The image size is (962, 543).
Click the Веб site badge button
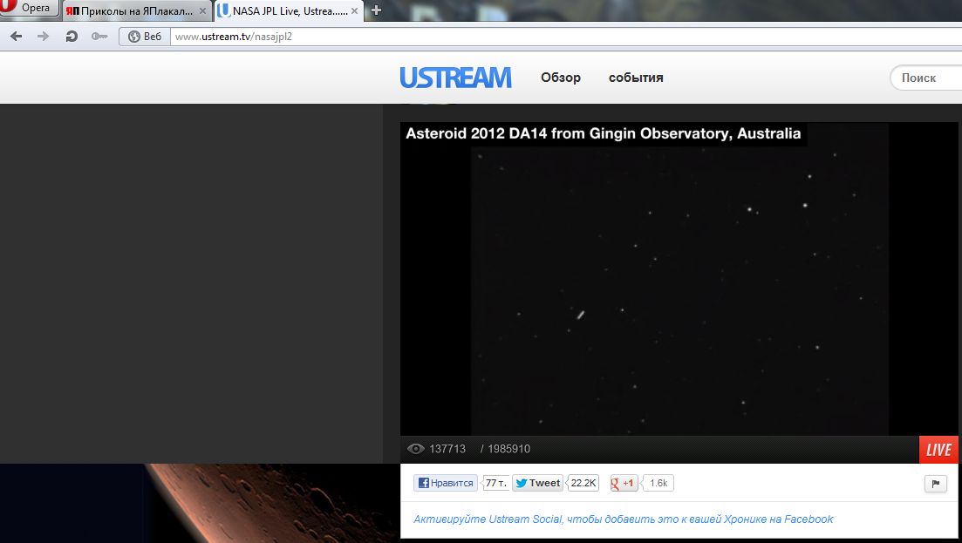pyautogui.click(x=145, y=36)
